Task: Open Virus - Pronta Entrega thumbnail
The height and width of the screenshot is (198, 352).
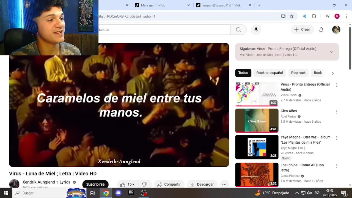Action: tap(257, 94)
